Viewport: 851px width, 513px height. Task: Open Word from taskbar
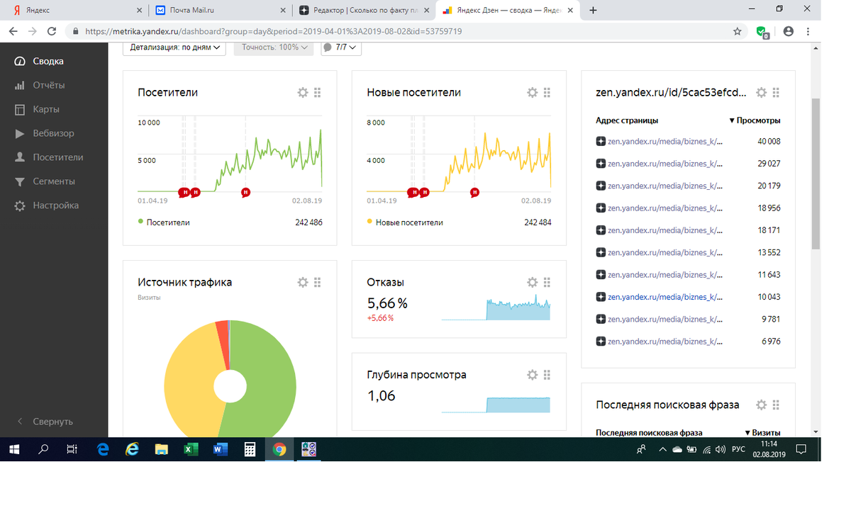click(x=219, y=449)
